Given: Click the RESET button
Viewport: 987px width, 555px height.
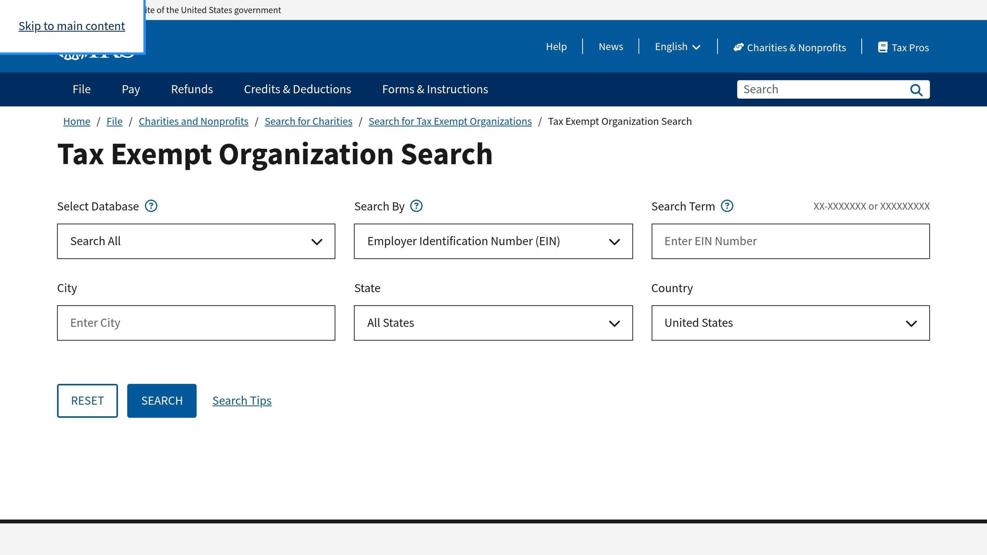Looking at the screenshot, I should 87,401.
